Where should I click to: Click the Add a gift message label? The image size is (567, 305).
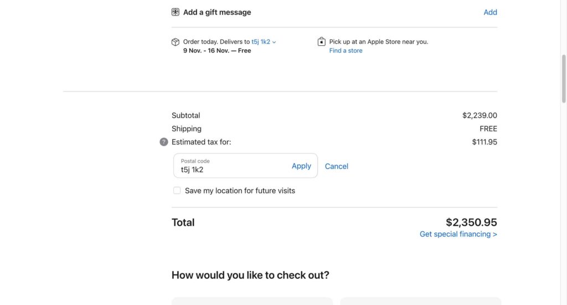[217, 12]
